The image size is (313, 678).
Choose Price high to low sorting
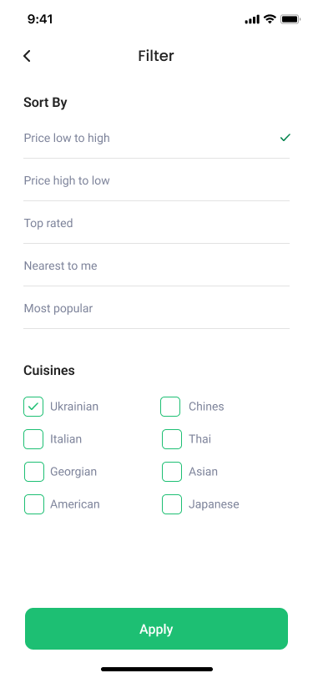coord(157,180)
